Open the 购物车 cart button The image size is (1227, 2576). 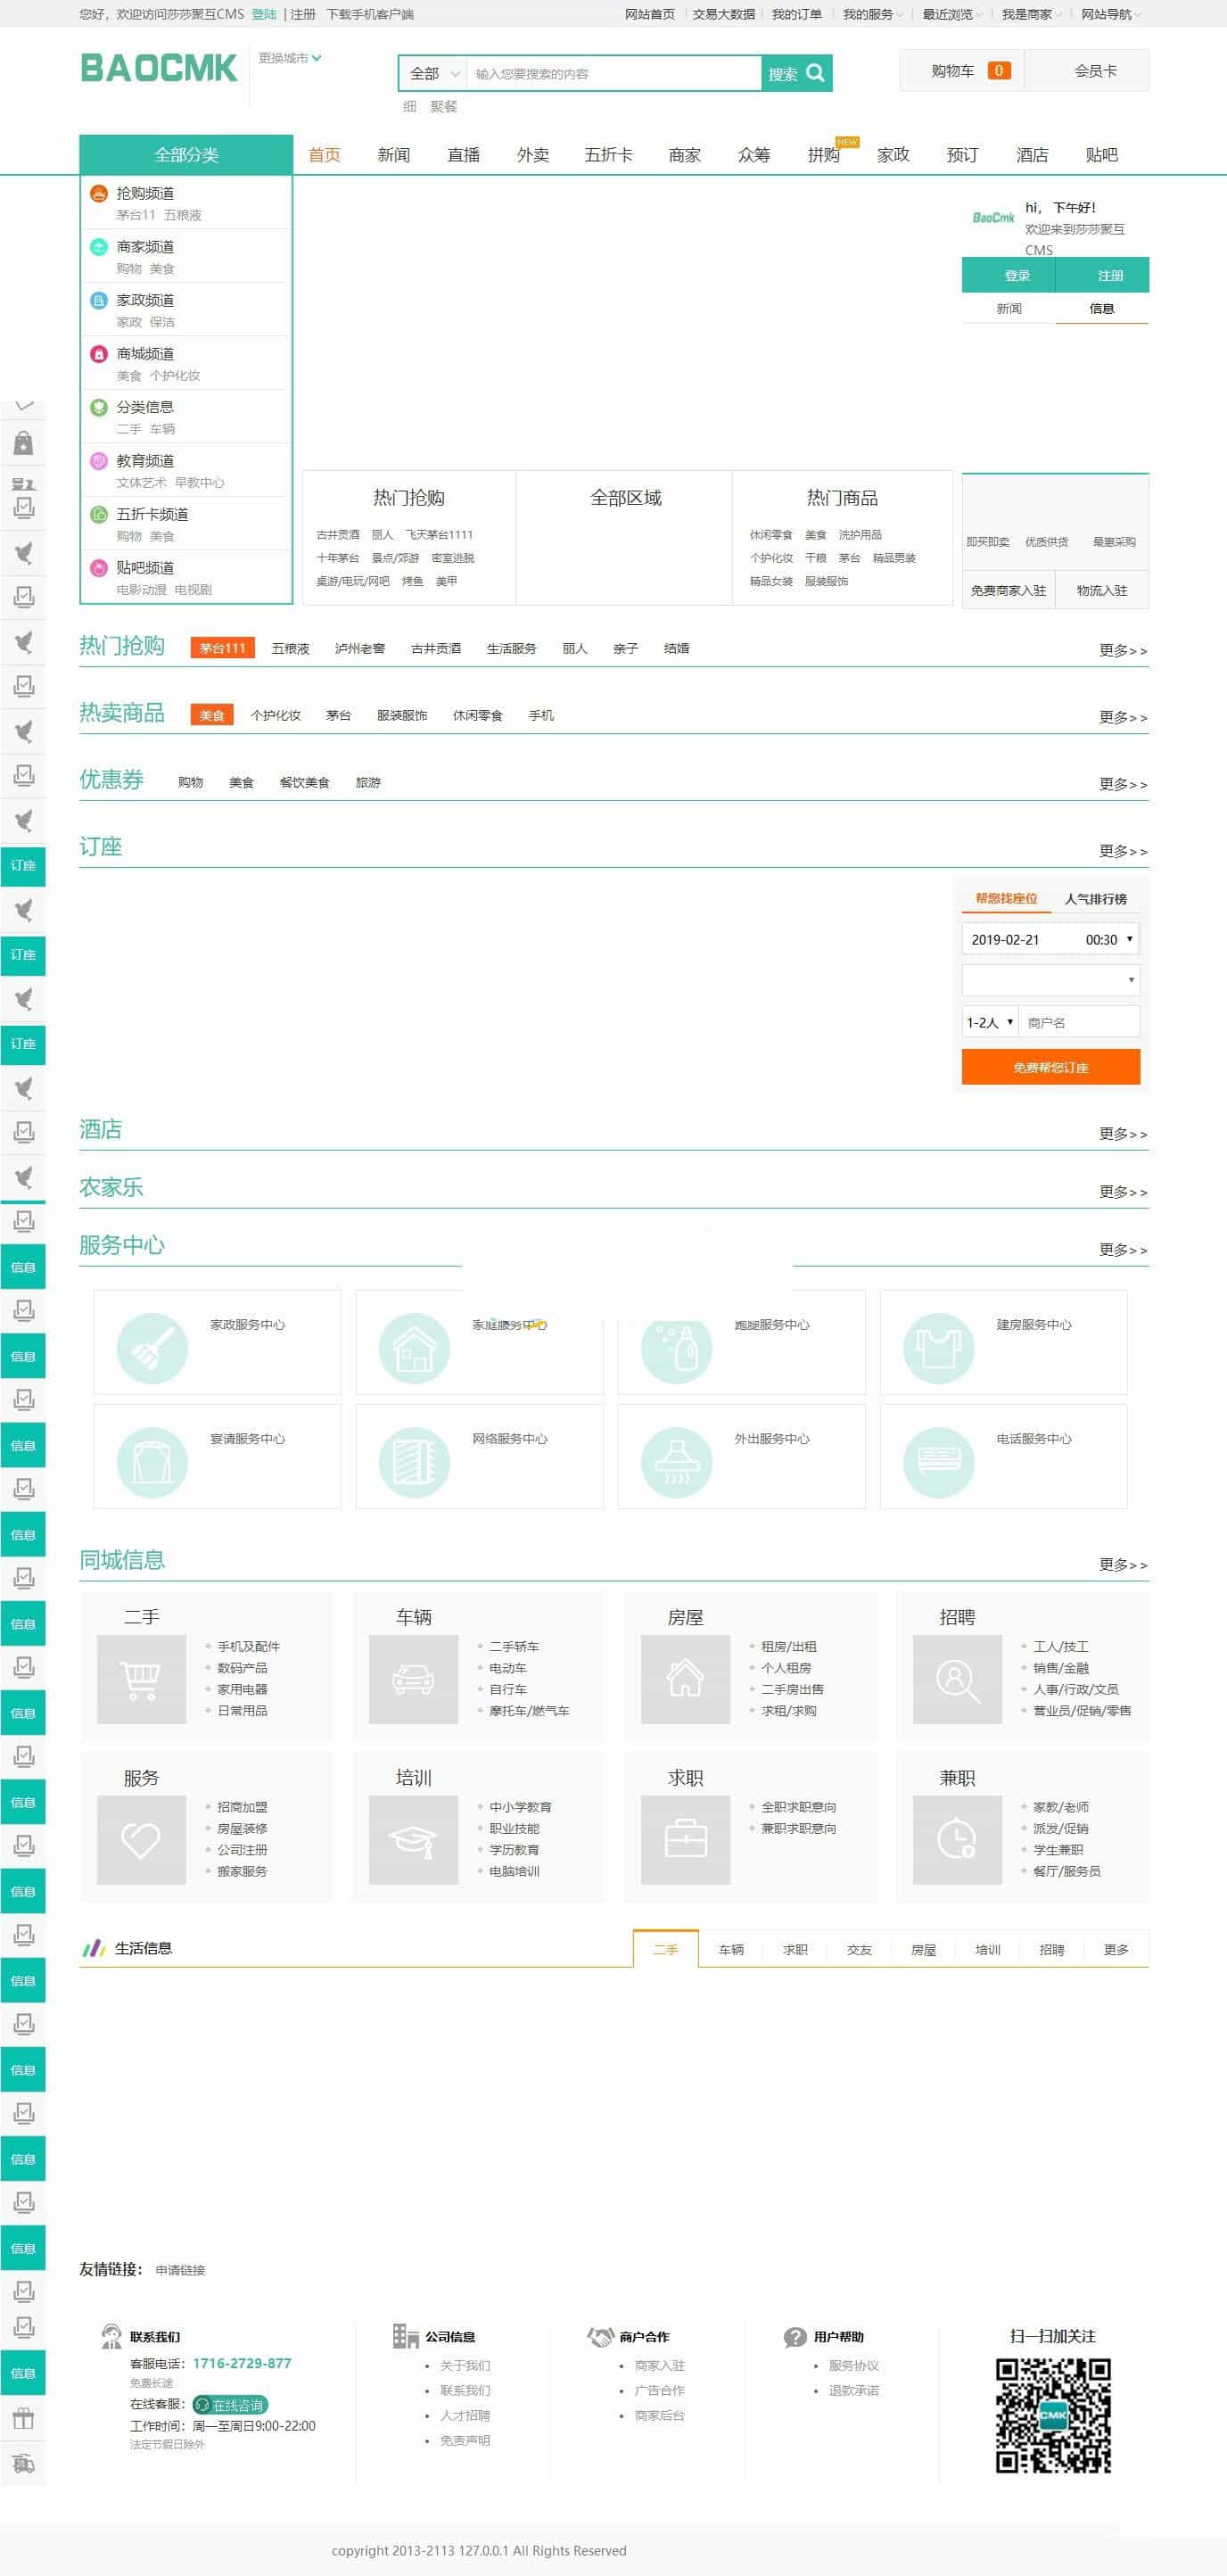click(x=962, y=71)
